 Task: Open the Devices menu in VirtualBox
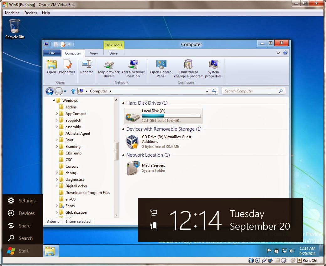(30, 13)
